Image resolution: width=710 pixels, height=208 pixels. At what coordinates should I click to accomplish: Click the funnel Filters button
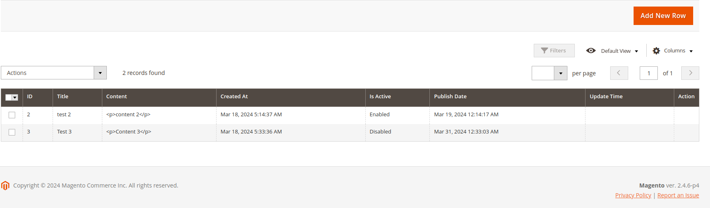coord(554,51)
